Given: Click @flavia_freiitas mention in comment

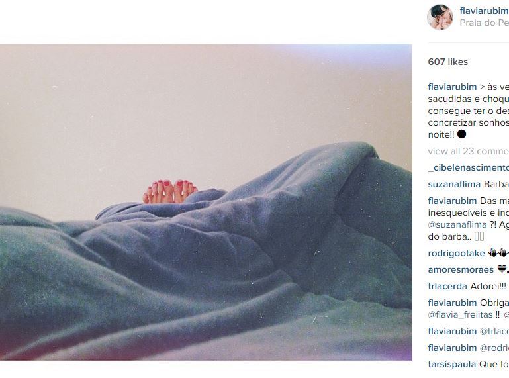Looking at the screenshot, I should pyautogui.click(x=460, y=314).
